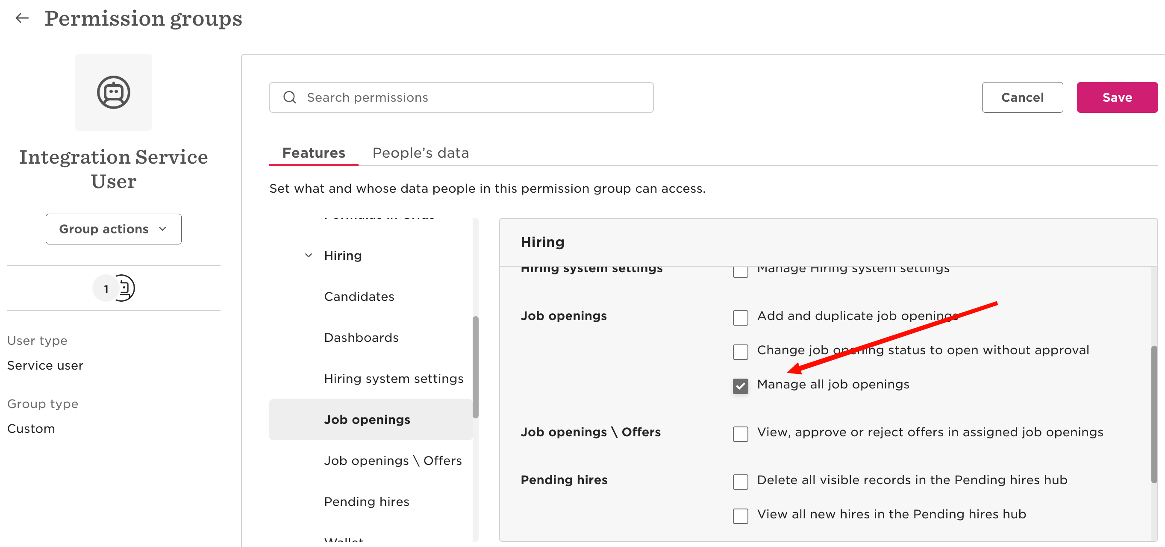
Task: Uncheck Manage all job openings
Action: 740,386
